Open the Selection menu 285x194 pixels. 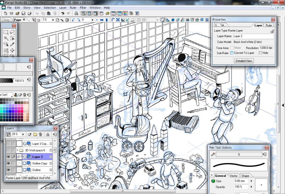[50, 7]
